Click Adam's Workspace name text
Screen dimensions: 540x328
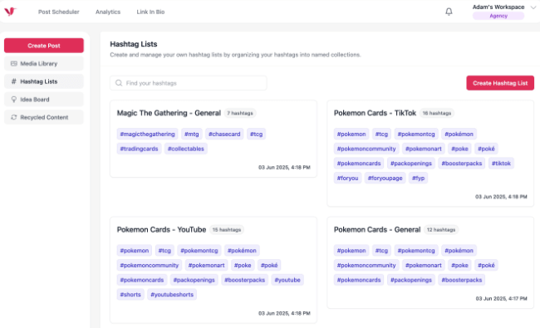[498, 7]
